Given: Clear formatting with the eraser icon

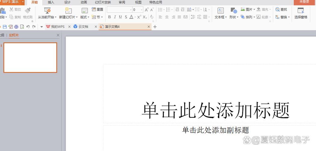Looking at the screenshot, I should pyautogui.click(x=152, y=17).
